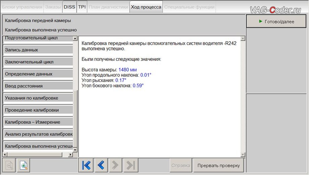309x175 pixels.
Task: Select Калибровка – Измерение step
Action: tap(38, 122)
